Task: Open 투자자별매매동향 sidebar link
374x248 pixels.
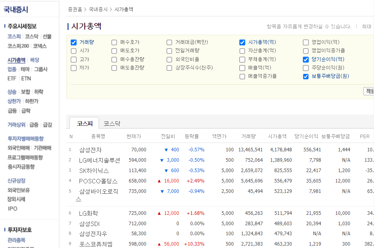Action: coord(26,139)
